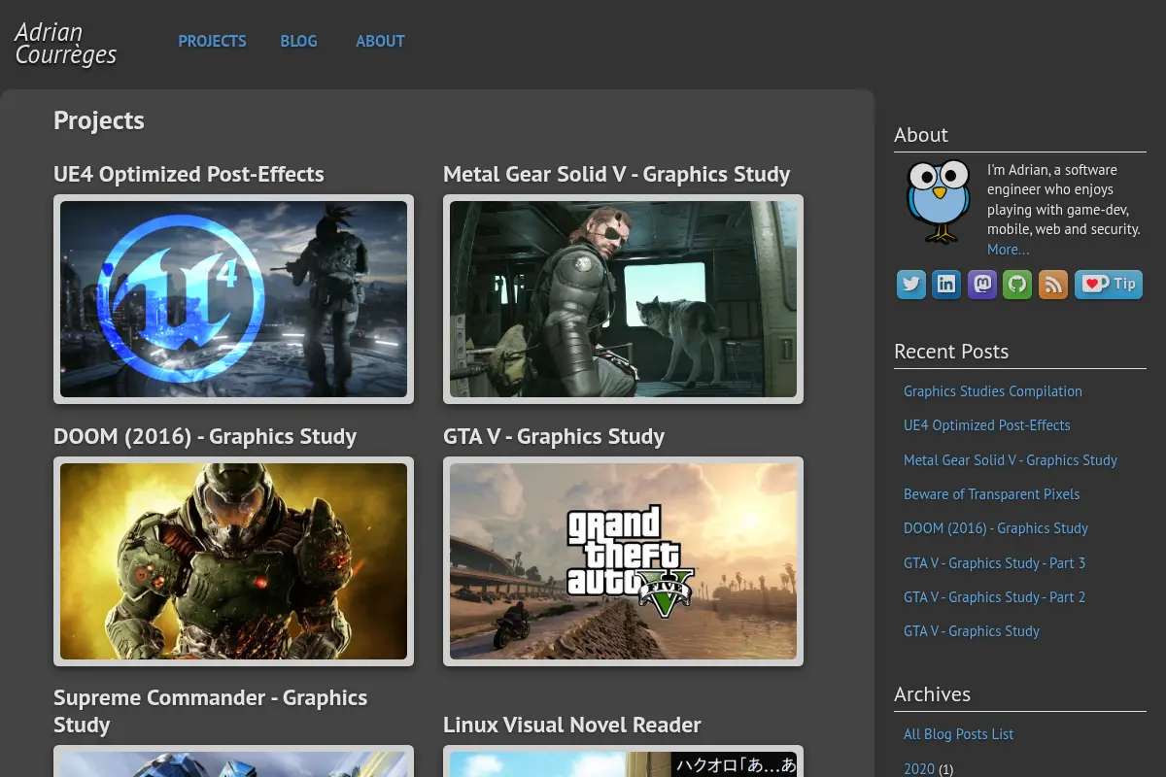Click the Ko-fi Tip button
Image resolution: width=1166 pixels, height=777 pixels.
coord(1109,285)
